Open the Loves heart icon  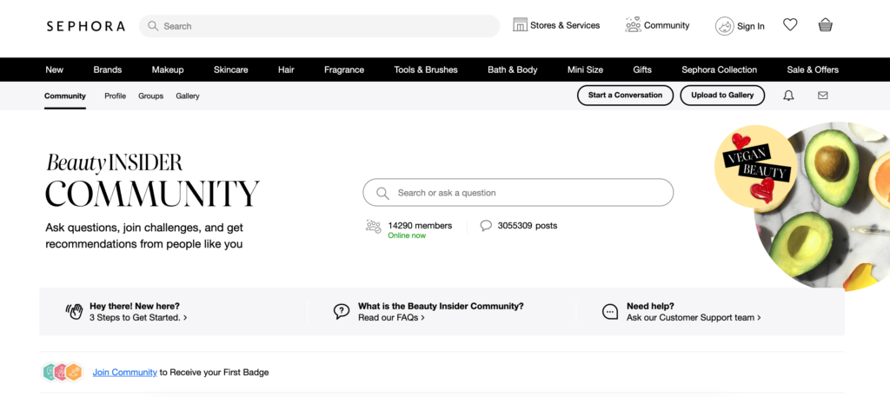tap(790, 25)
